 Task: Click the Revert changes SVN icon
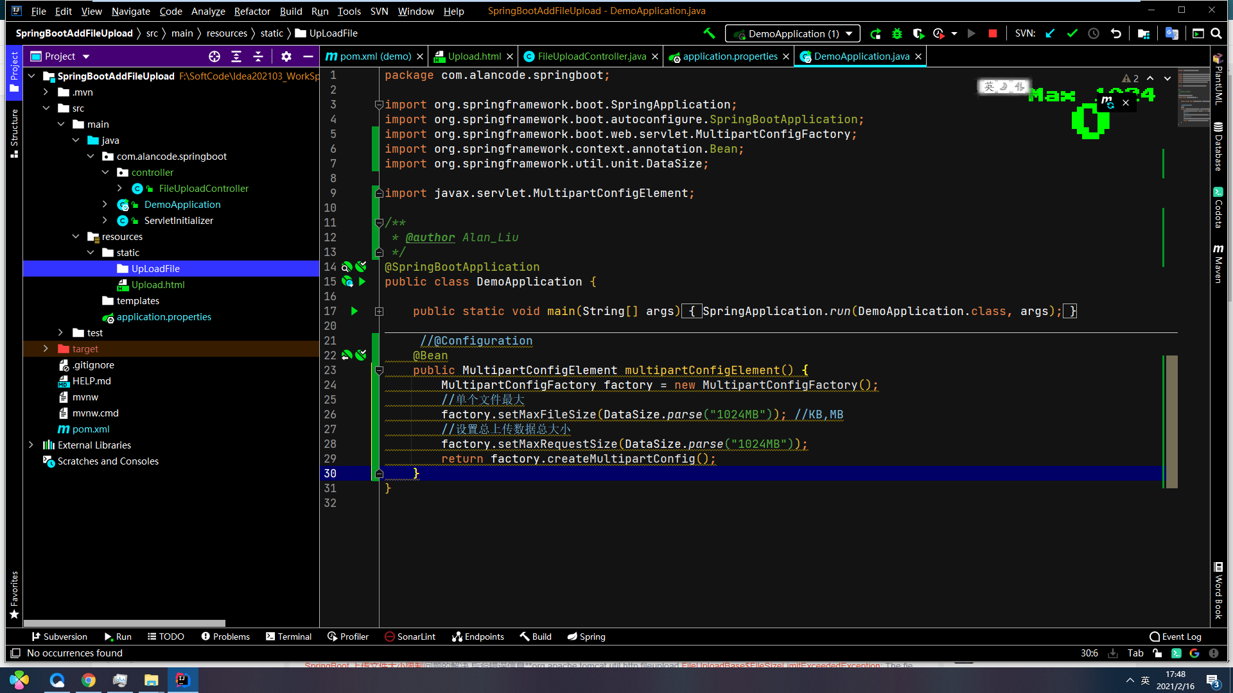pyautogui.click(x=1116, y=34)
